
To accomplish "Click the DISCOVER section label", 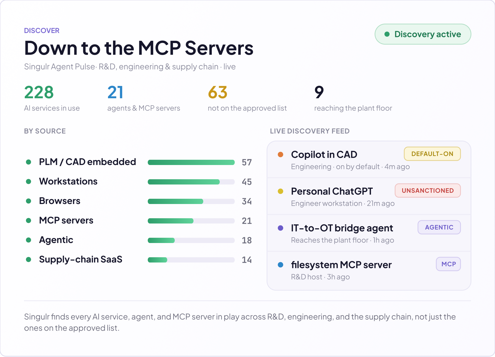I will (42, 30).
